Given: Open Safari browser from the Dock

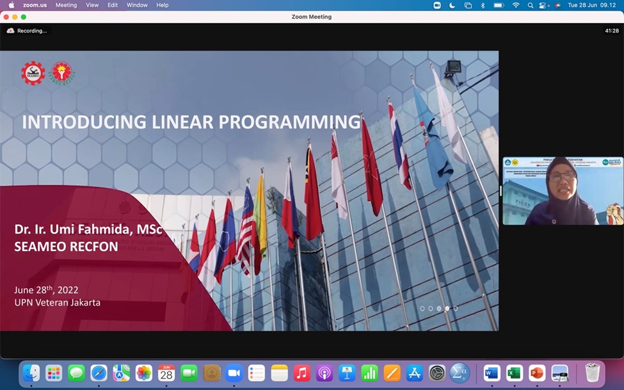Looking at the screenshot, I should (x=99, y=373).
